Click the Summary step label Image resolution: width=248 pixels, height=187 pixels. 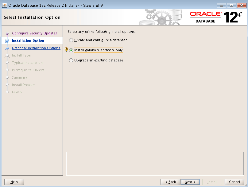tap(20, 77)
